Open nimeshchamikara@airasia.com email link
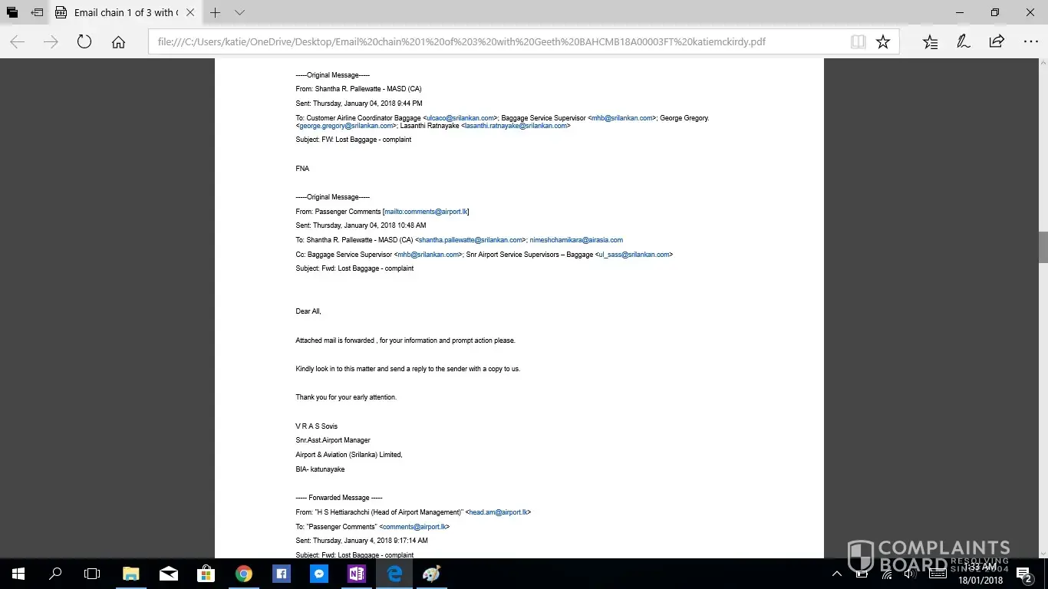 (x=576, y=240)
